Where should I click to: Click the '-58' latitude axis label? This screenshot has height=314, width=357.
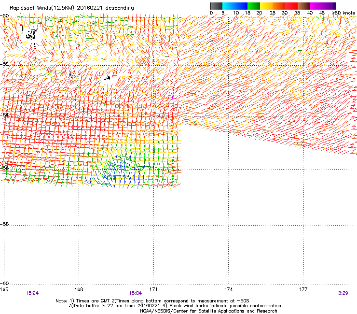(4, 224)
